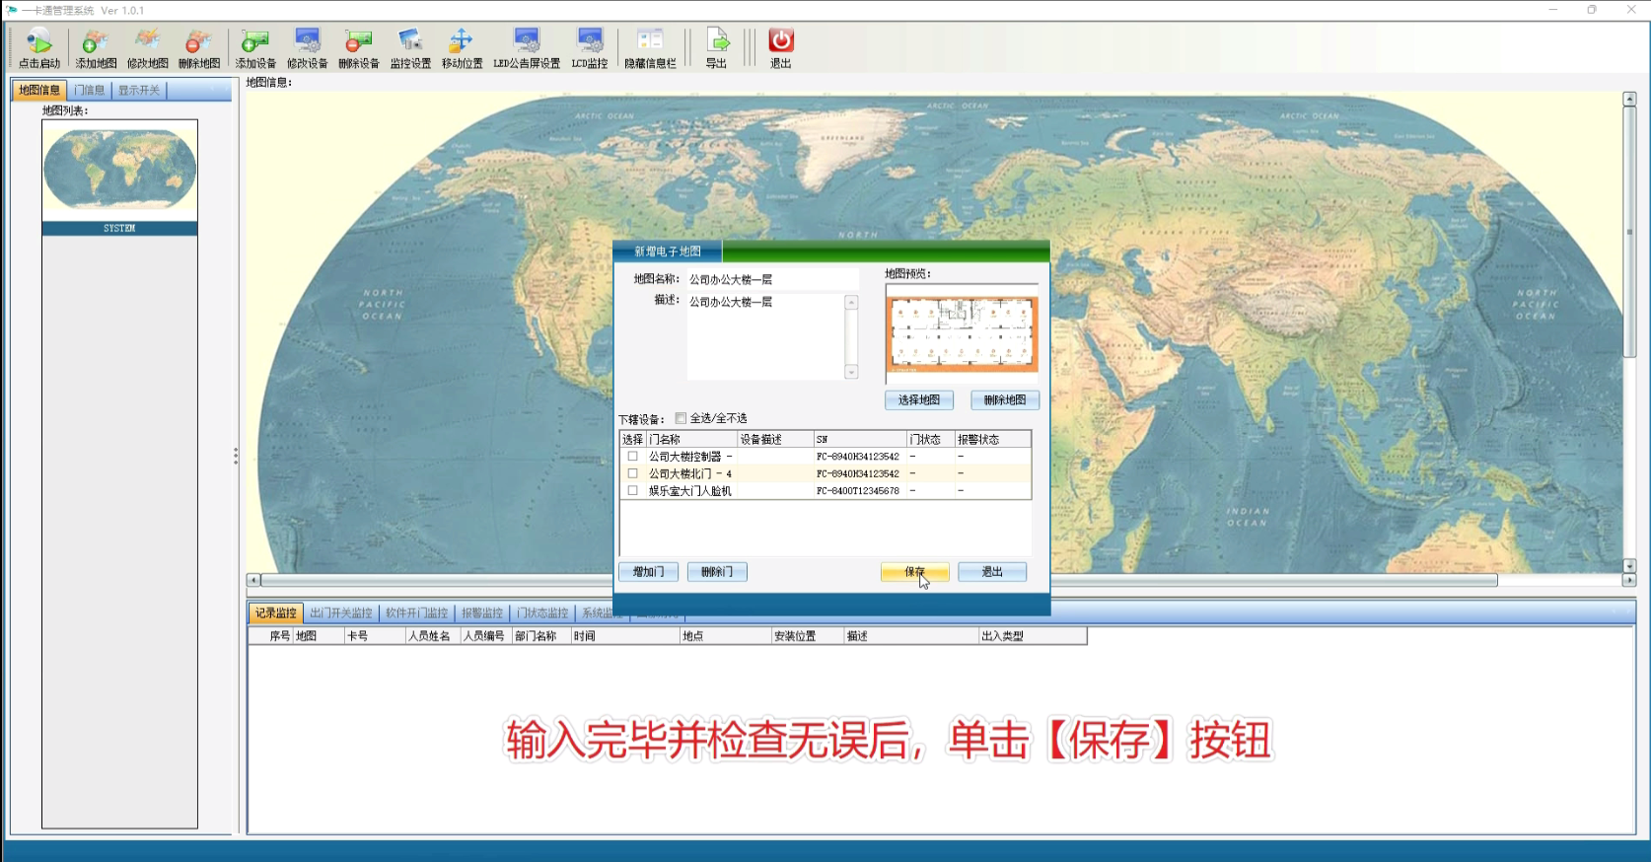1651x862 pixels.
Task: Click description box scroll up arrow
Action: pyautogui.click(x=852, y=302)
